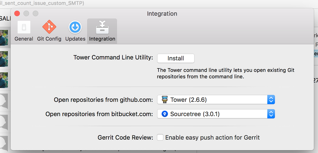Screen dimensions: 318x153
Task: Click the Sourcetree (3.0.1) app icon
Action: click(x=165, y=114)
